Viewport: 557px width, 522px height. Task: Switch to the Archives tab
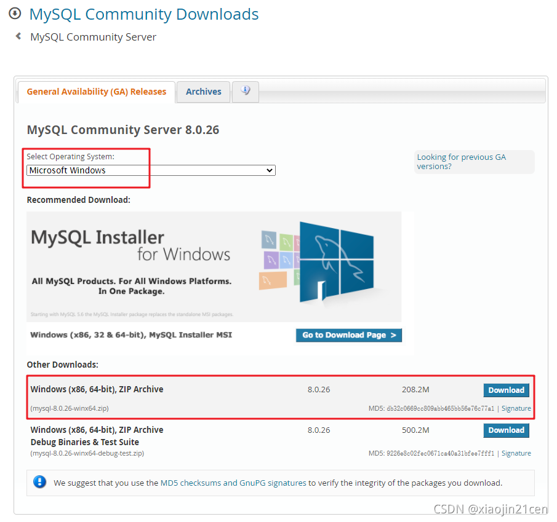[x=204, y=92]
